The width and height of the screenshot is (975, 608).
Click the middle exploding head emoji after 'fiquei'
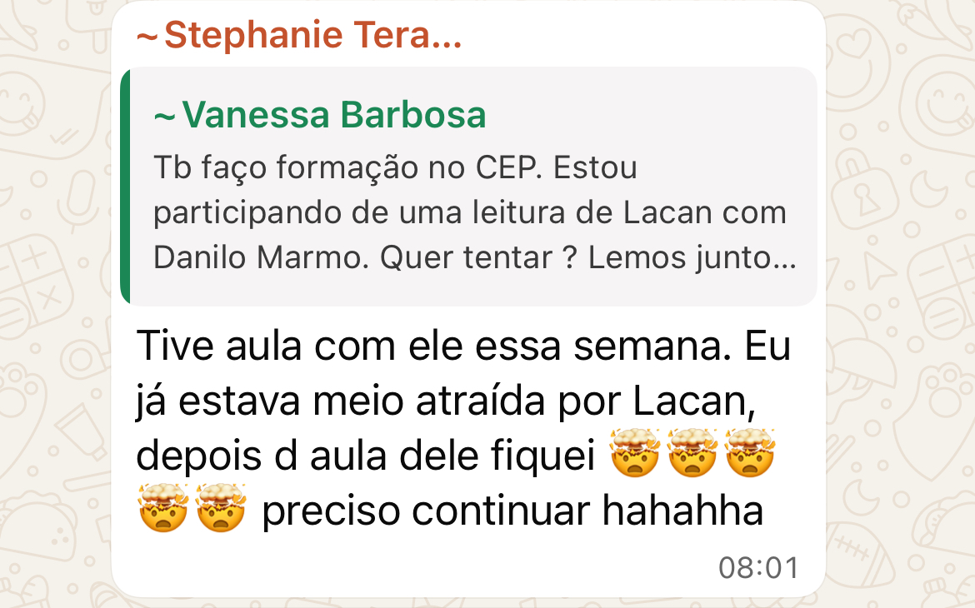point(692,453)
